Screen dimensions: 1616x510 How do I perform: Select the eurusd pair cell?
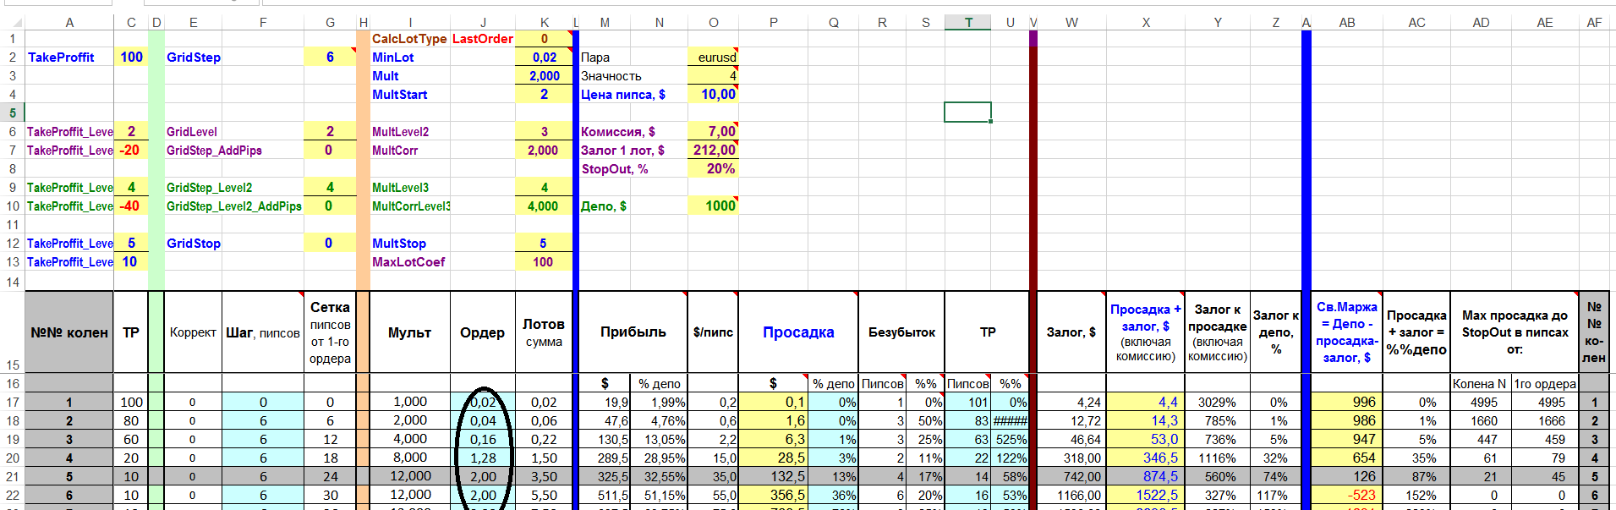tap(714, 58)
